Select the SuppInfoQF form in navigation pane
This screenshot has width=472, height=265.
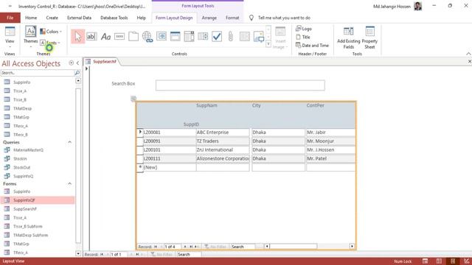[38, 200]
